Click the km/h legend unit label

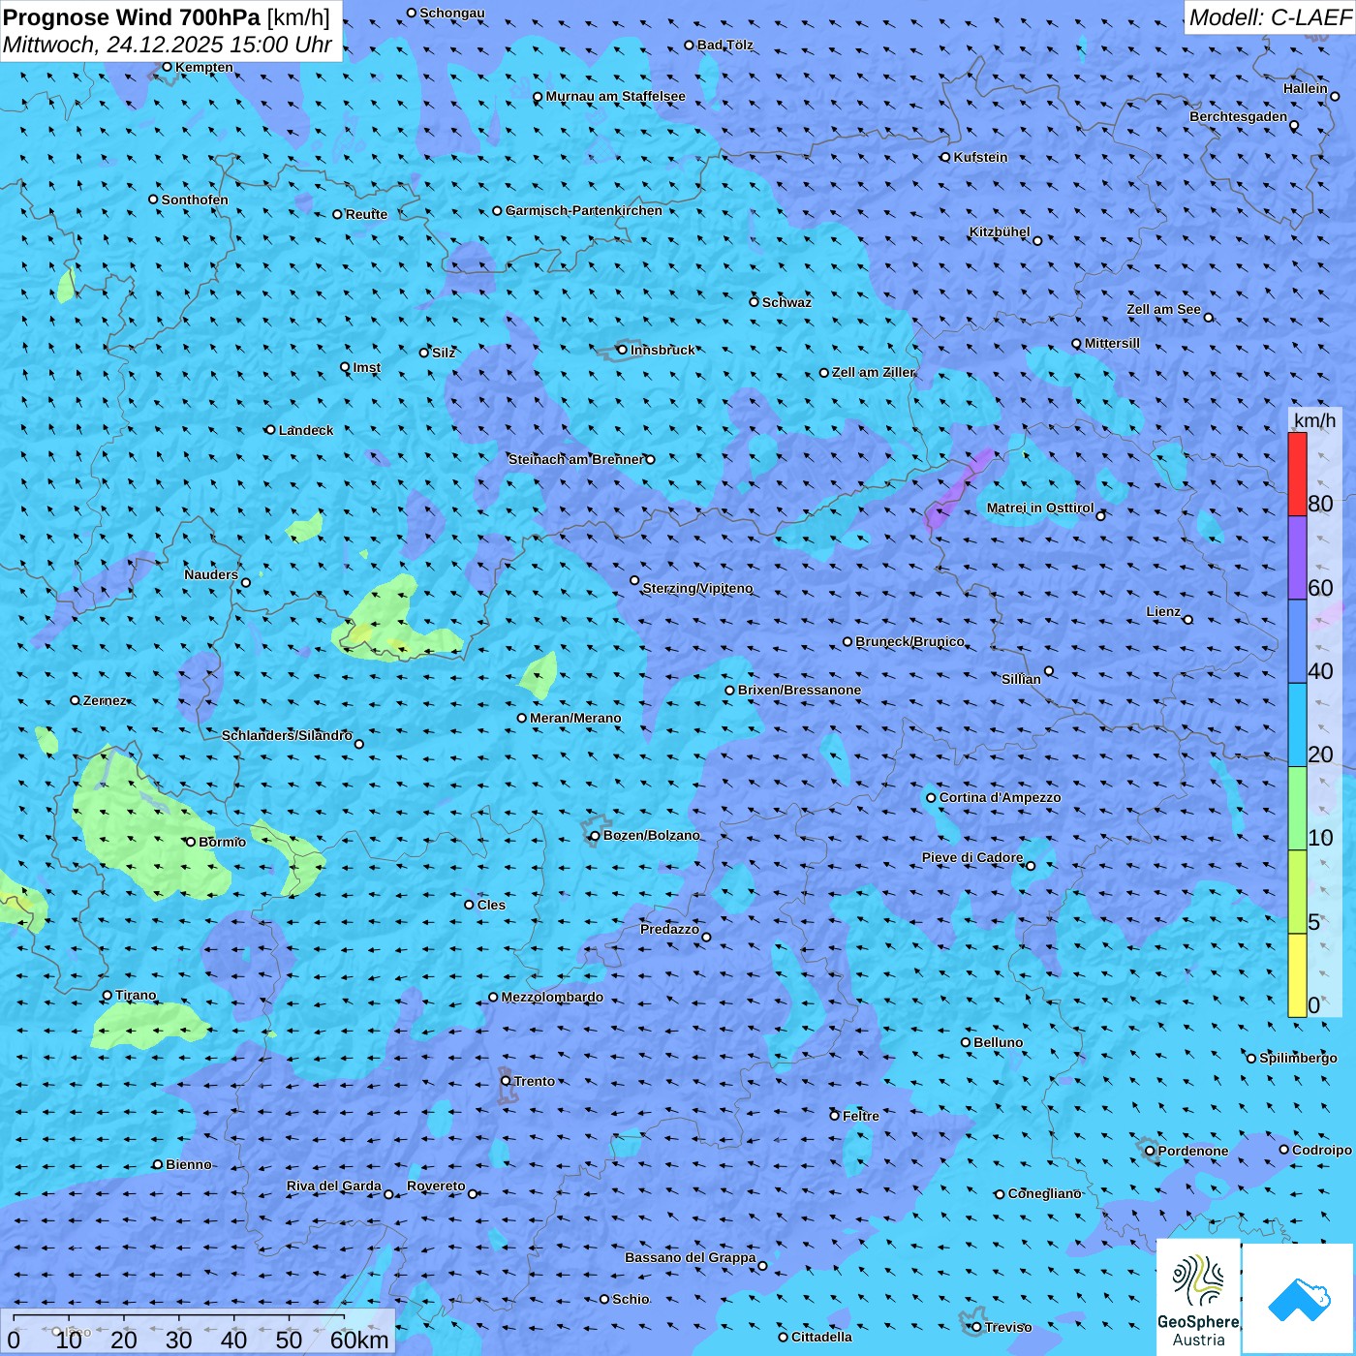1315,419
